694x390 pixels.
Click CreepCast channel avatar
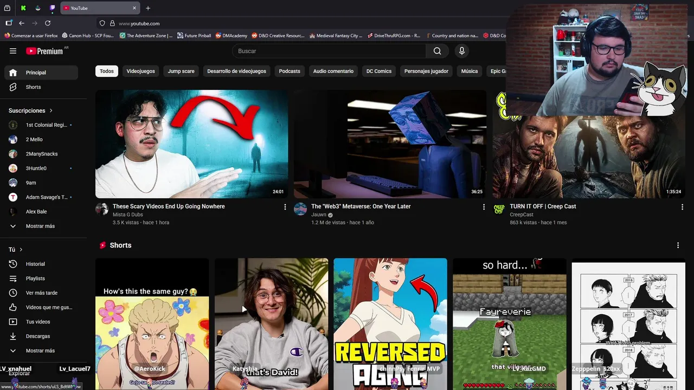click(499, 209)
